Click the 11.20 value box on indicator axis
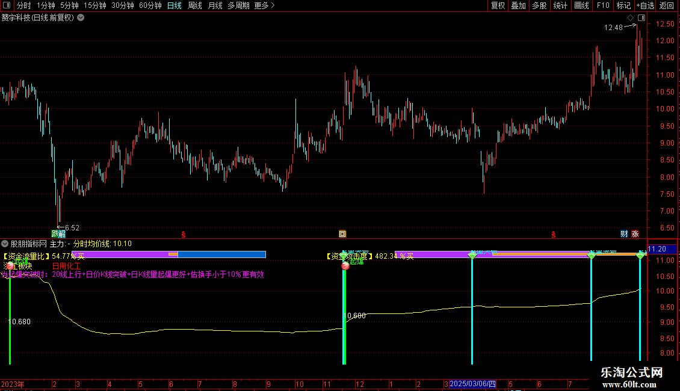This screenshot has width=680, height=391. 662,249
